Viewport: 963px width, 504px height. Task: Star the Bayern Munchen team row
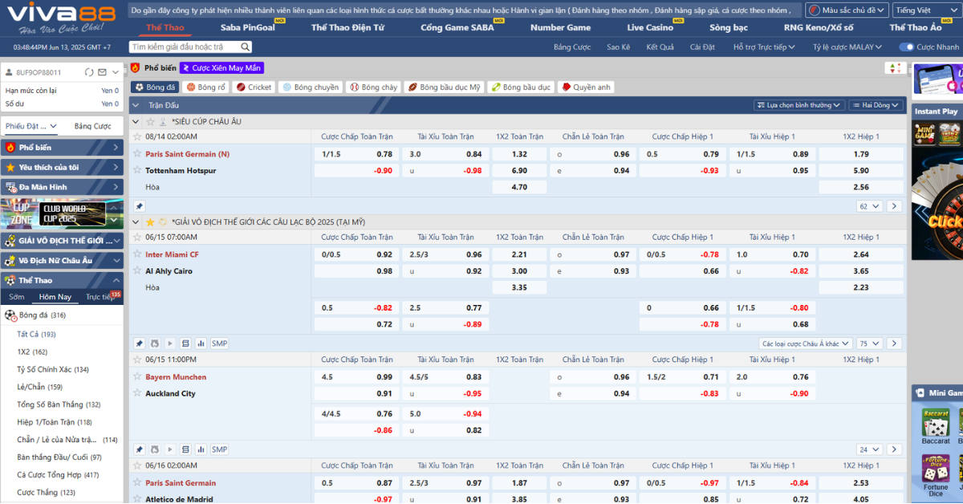(137, 377)
